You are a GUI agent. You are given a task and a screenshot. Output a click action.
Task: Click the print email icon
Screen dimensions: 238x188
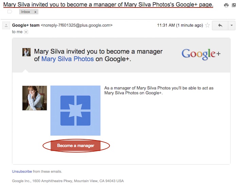(226, 5)
